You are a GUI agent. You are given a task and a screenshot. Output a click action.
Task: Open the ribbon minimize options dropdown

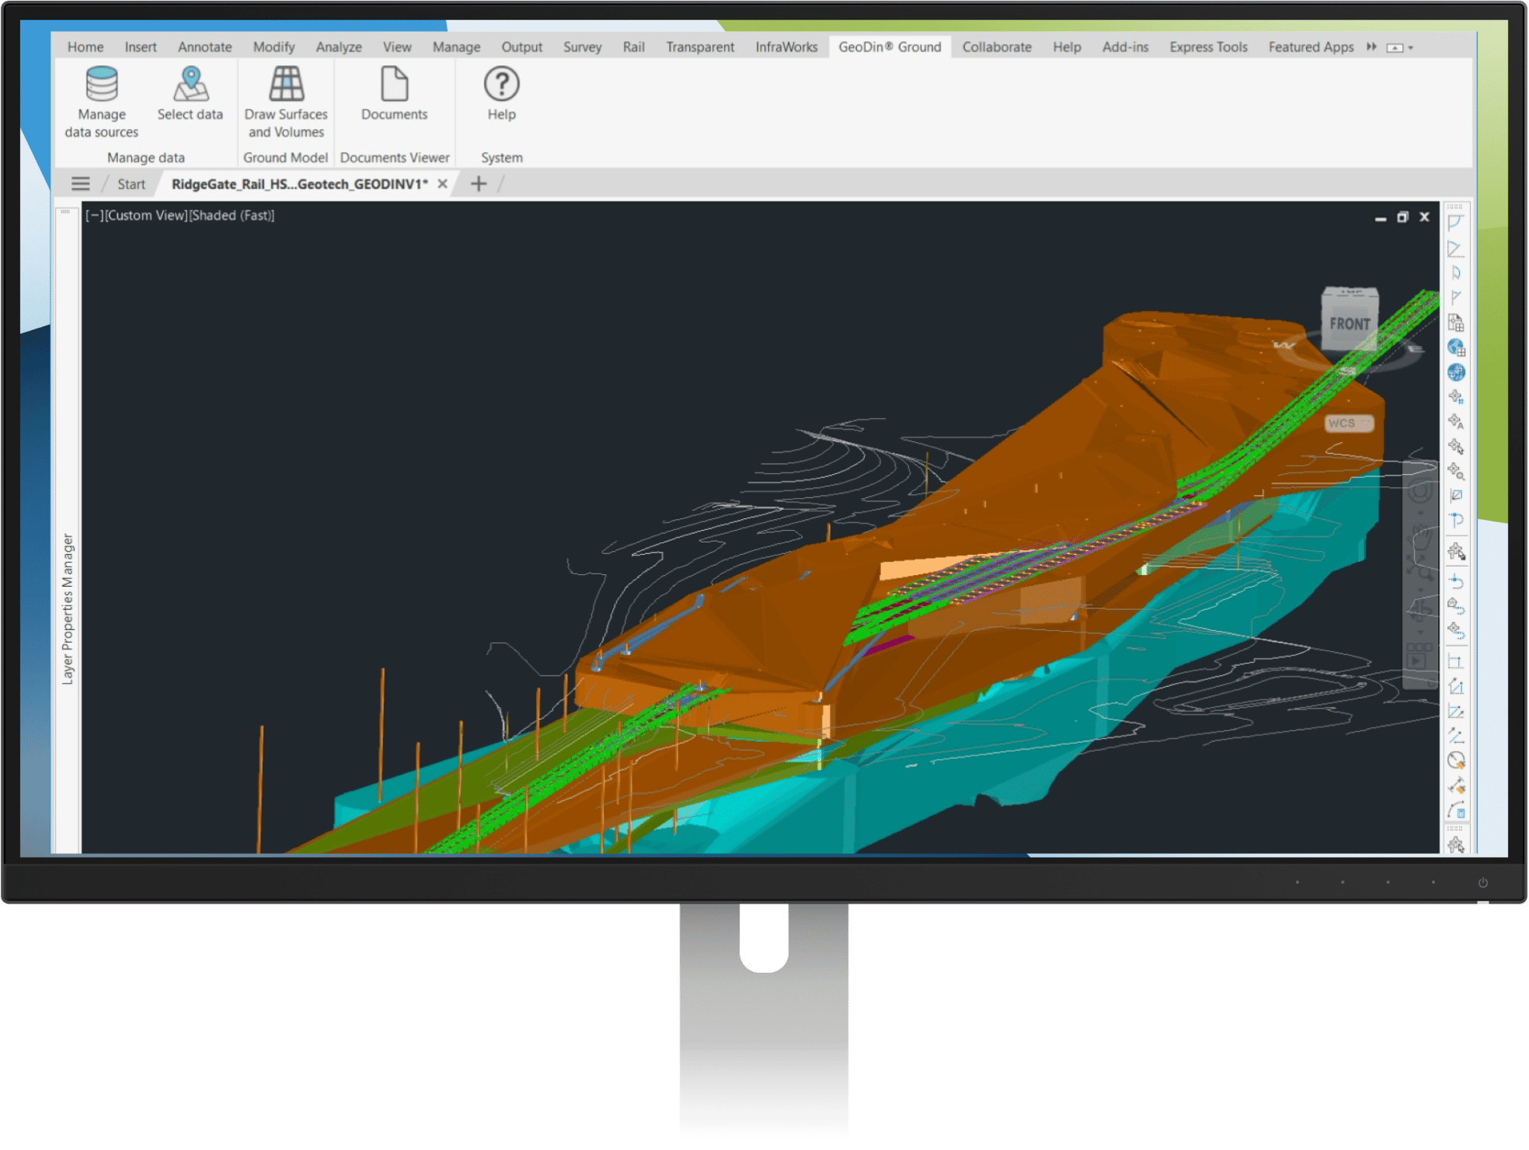tap(1410, 48)
